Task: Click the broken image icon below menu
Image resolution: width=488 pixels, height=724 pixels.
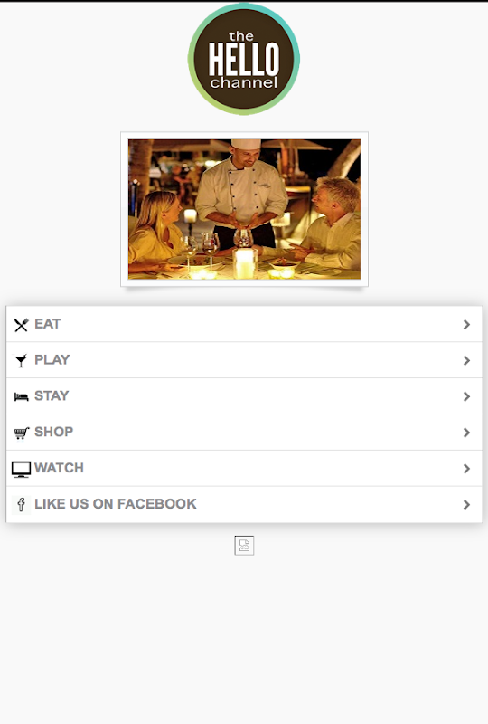Action: (244, 546)
